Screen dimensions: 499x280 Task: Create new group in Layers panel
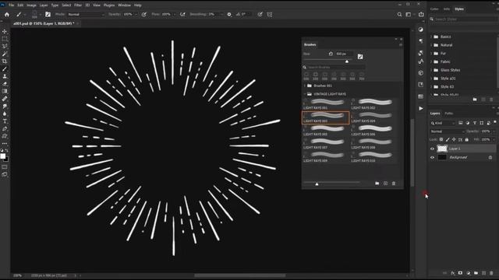pos(476,273)
